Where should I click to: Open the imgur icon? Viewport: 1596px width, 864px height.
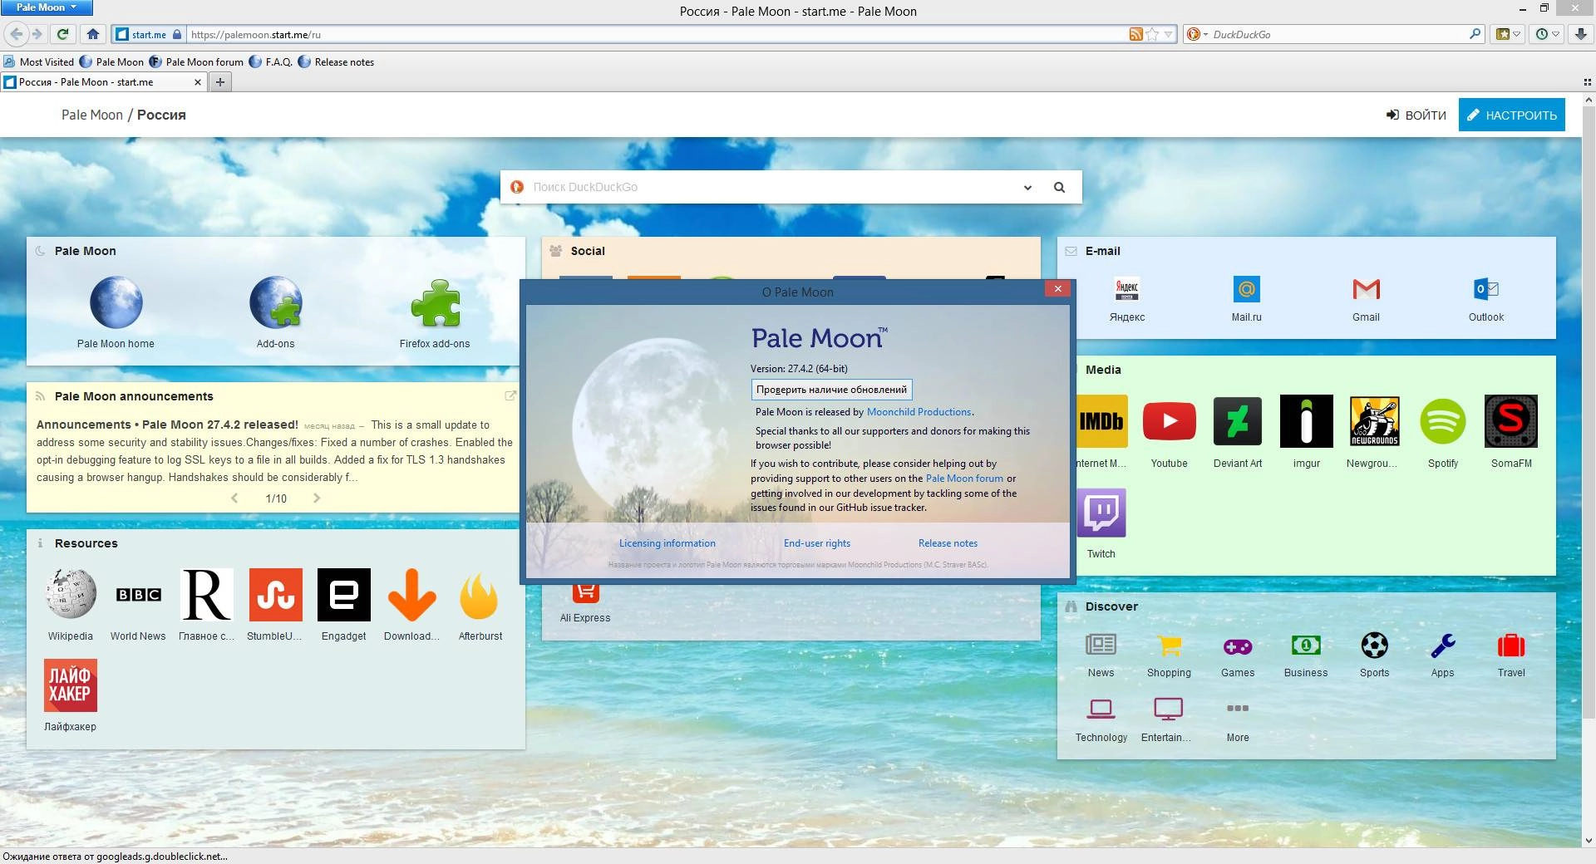point(1306,421)
